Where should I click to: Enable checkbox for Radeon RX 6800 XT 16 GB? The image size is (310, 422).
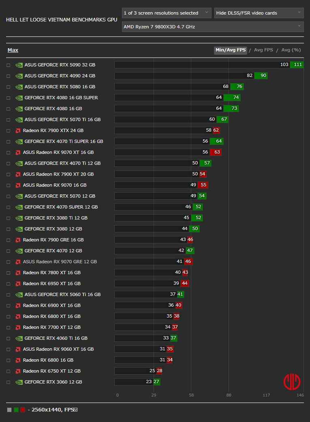[9, 317]
